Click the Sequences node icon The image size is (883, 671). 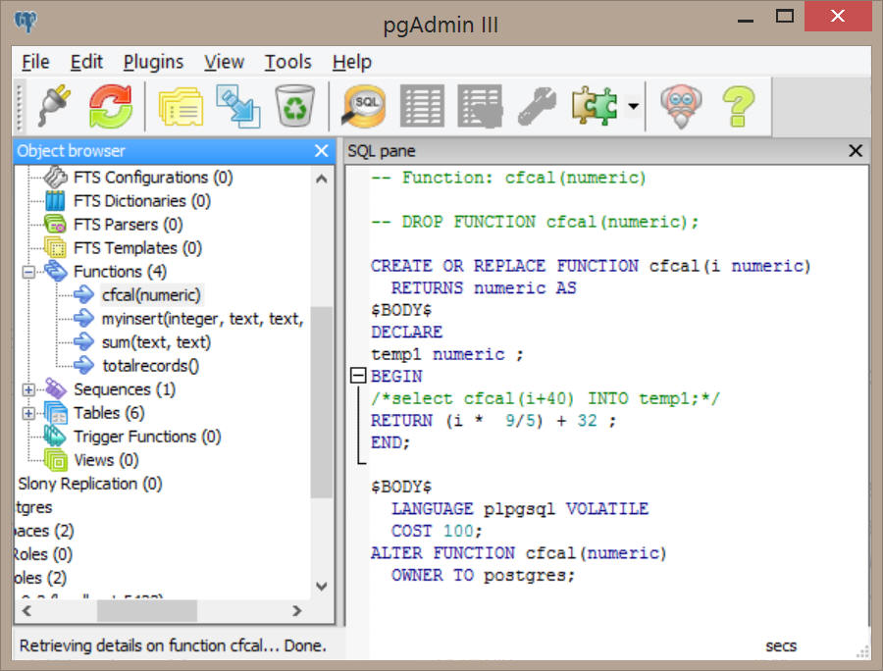tap(56, 389)
